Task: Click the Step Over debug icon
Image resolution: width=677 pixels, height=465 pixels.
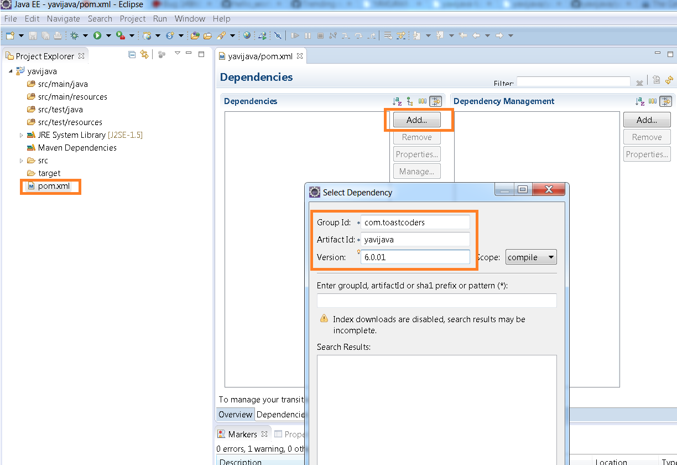Action: click(358, 35)
